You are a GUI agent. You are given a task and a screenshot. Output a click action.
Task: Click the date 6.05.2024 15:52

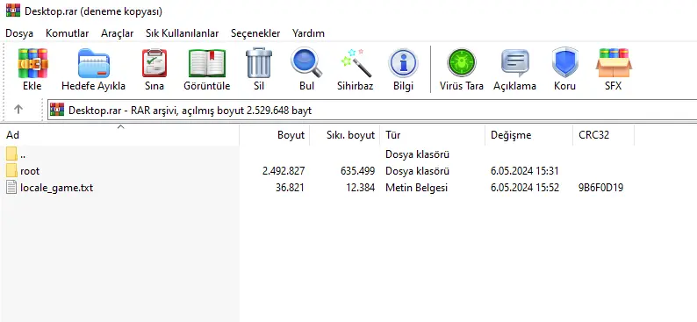click(x=525, y=188)
